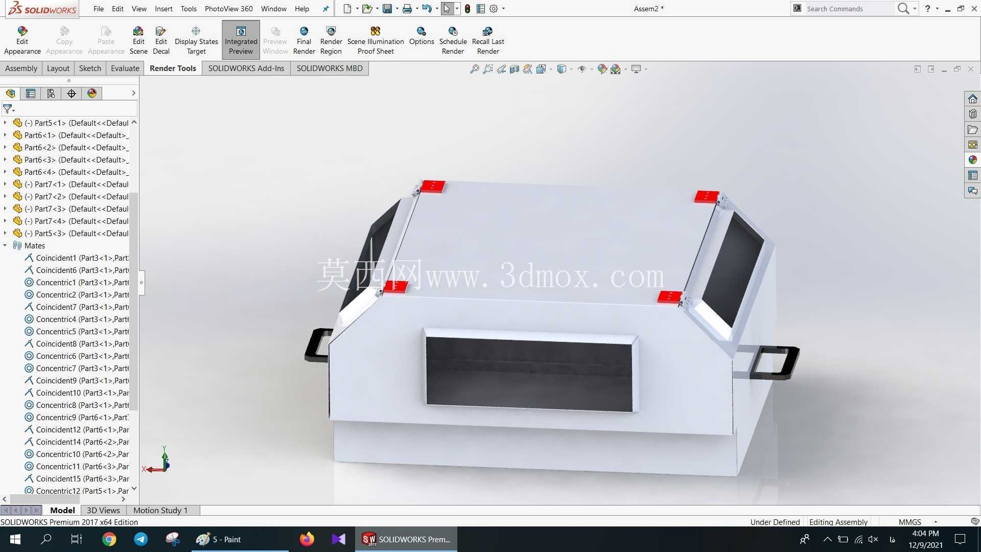
Task: Click the Undo icon in toolbar
Action: pos(427,9)
